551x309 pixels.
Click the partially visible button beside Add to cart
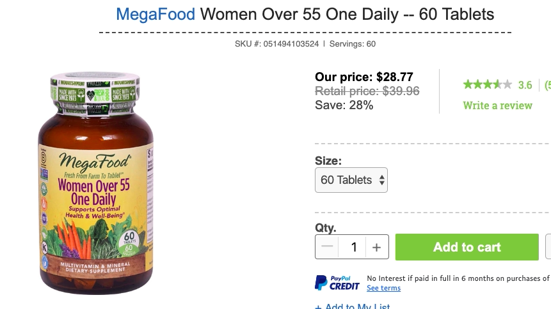548,247
